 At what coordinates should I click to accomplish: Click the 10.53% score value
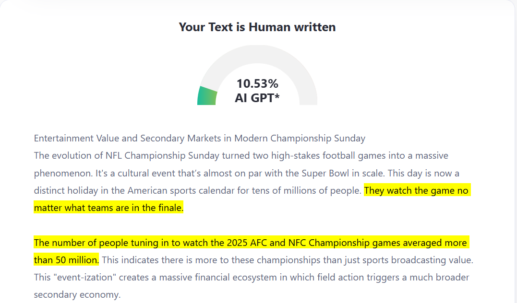click(x=257, y=83)
